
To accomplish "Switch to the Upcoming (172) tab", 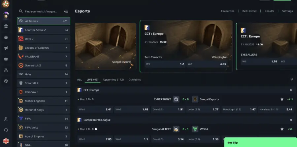I will tap(114, 80).
